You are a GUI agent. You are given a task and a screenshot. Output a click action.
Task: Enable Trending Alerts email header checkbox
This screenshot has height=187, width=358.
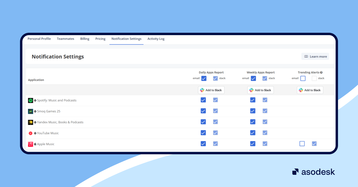coord(303,78)
